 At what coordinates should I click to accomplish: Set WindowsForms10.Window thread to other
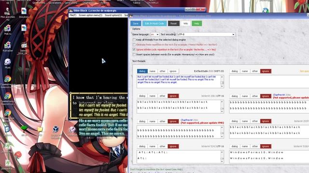tap(255, 146)
